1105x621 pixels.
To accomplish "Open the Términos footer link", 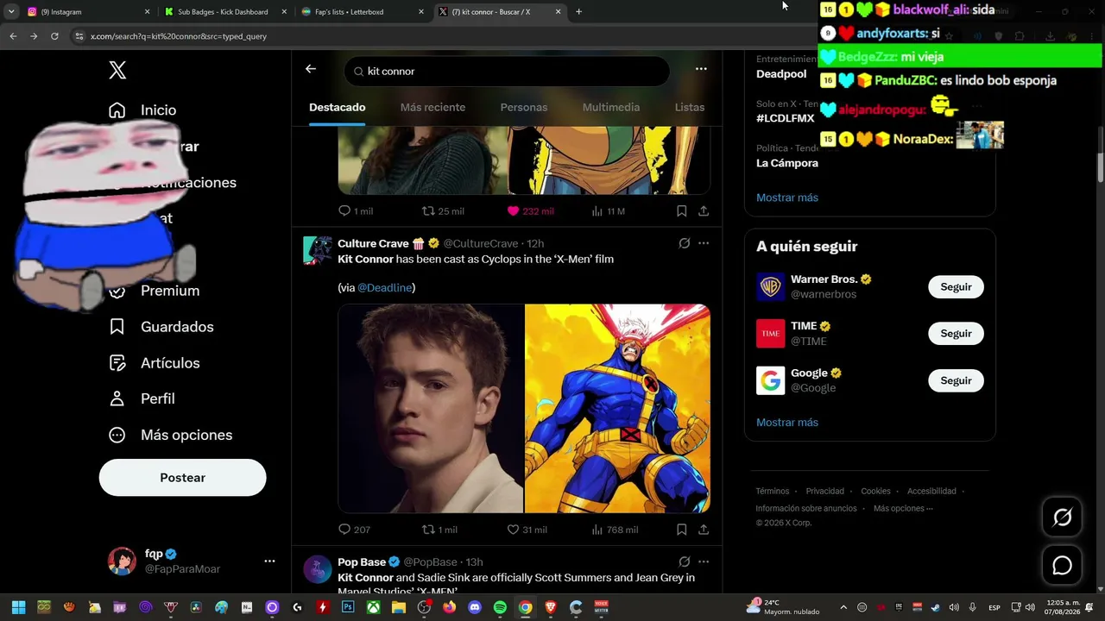I will tap(773, 492).
